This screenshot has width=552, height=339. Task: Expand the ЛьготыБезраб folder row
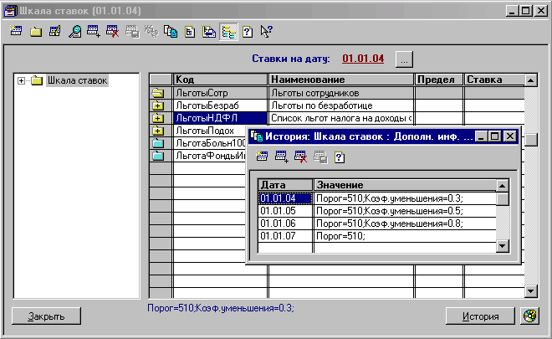pyautogui.click(x=157, y=105)
